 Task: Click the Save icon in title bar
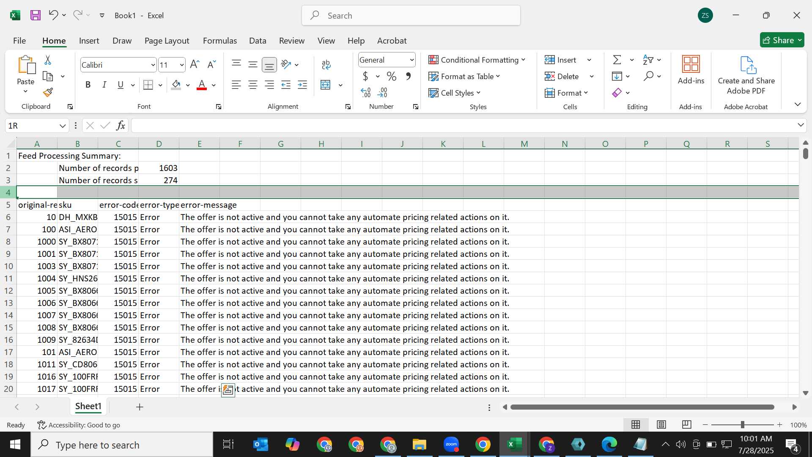click(x=36, y=15)
